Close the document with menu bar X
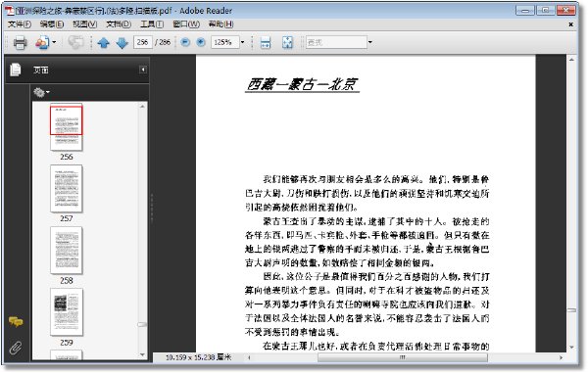The image size is (588, 374). [570, 24]
